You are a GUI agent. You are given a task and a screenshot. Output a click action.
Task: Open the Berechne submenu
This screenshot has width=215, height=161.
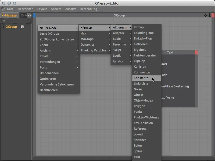(121, 44)
